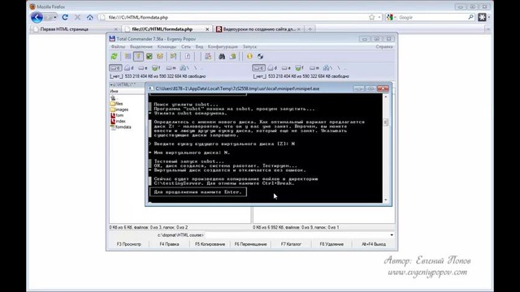Viewport: 520px width, 292px height.
Task: Click the toolbar icon right of the binoculars
Action: (232, 56)
